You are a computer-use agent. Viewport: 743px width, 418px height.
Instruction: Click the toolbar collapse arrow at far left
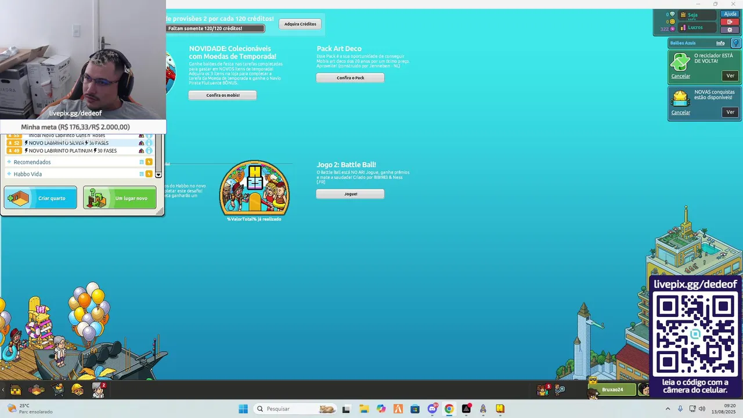[x=3, y=390]
